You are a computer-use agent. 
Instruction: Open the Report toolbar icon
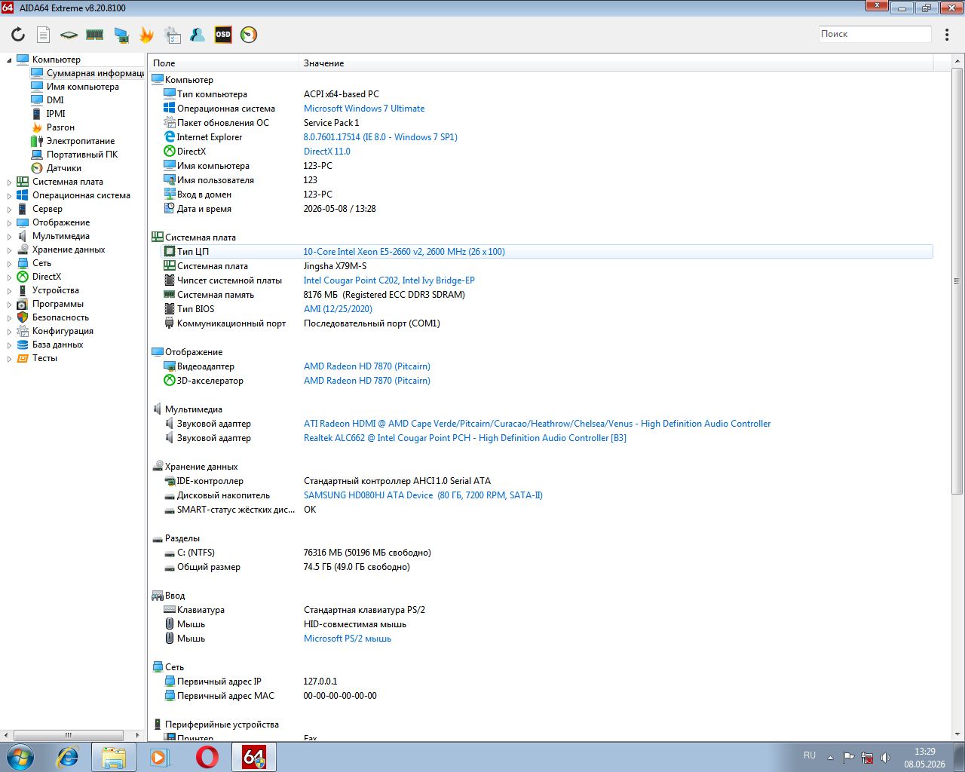pyautogui.click(x=44, y=35)
